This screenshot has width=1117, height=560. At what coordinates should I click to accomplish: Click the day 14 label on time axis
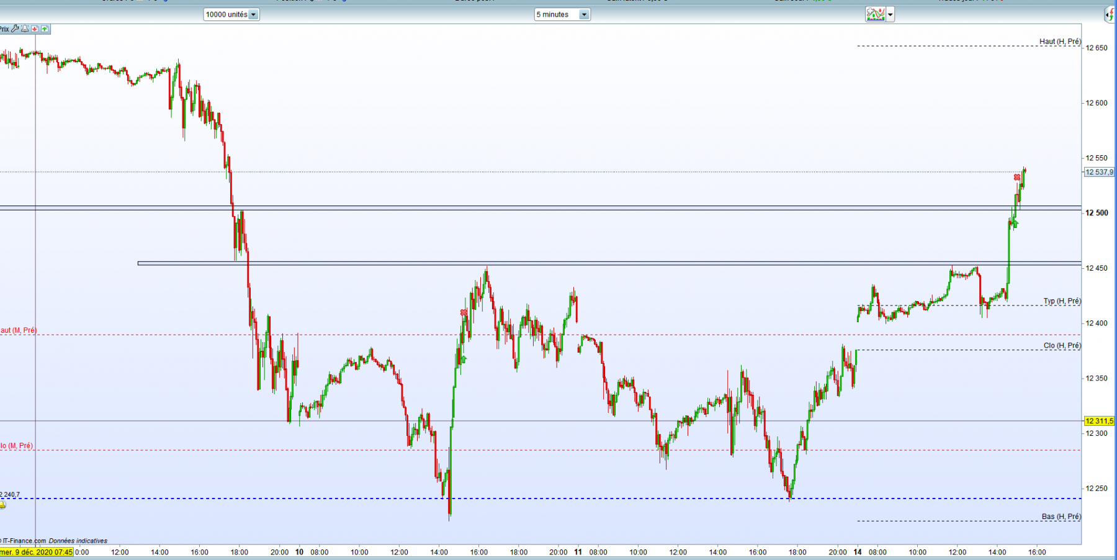(858, 552)
